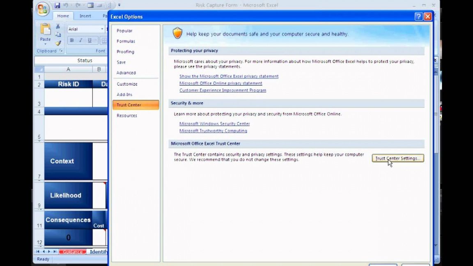Switch to the Insert ribbon tab
This screenshot has height=266, width=473.
click(85, 16)
